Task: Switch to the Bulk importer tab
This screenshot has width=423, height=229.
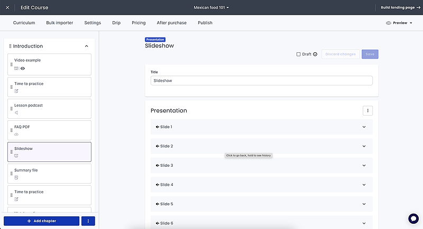Action: tap(60, 23)
